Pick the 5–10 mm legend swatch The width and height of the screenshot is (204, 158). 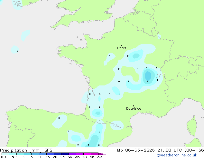coord(35,154)
